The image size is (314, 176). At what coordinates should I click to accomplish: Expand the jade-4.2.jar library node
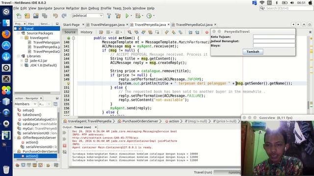click(x=22, y=61)
